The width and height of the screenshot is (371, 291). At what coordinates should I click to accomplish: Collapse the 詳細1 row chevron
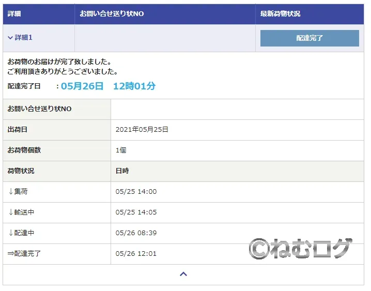[10, 38]
